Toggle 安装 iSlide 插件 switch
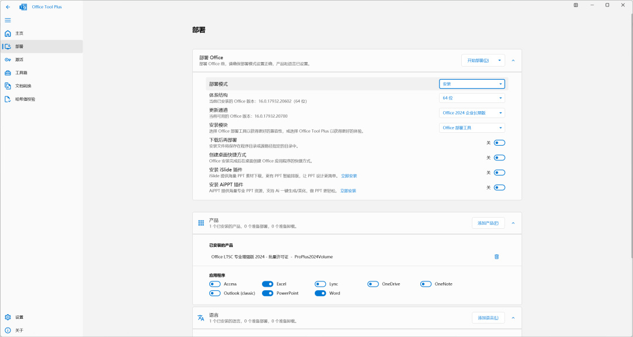The width and height of the screenshot is (633, 337). coord(499,173)
